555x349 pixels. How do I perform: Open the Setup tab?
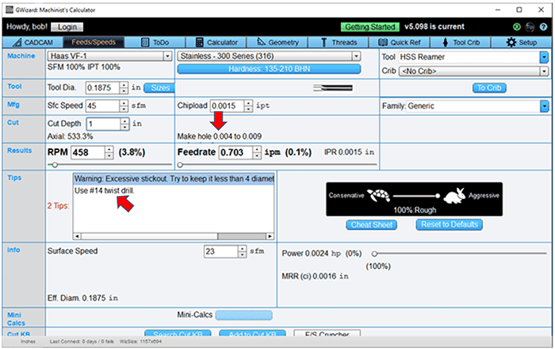522,43
